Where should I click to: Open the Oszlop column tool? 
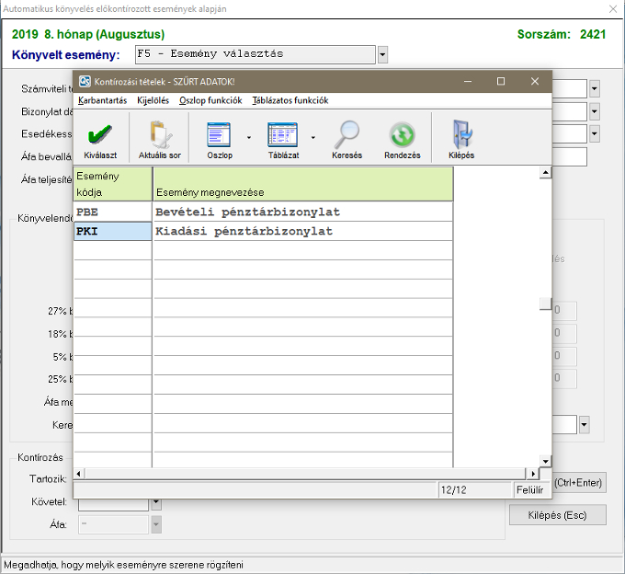click(219, 136)
